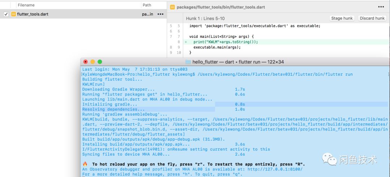Click the orange file icon in diff header
390x177 pixels.
click(x=172, y=7)
